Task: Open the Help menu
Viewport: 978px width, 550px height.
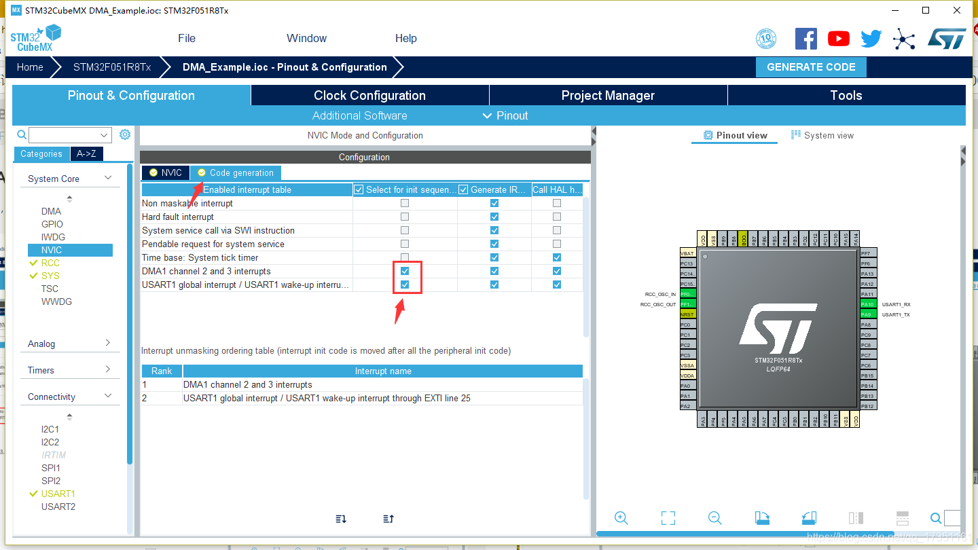Action: click(x=406, y=38)
